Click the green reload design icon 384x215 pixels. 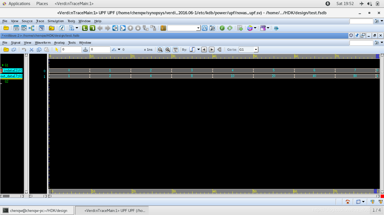pos(230,28)
